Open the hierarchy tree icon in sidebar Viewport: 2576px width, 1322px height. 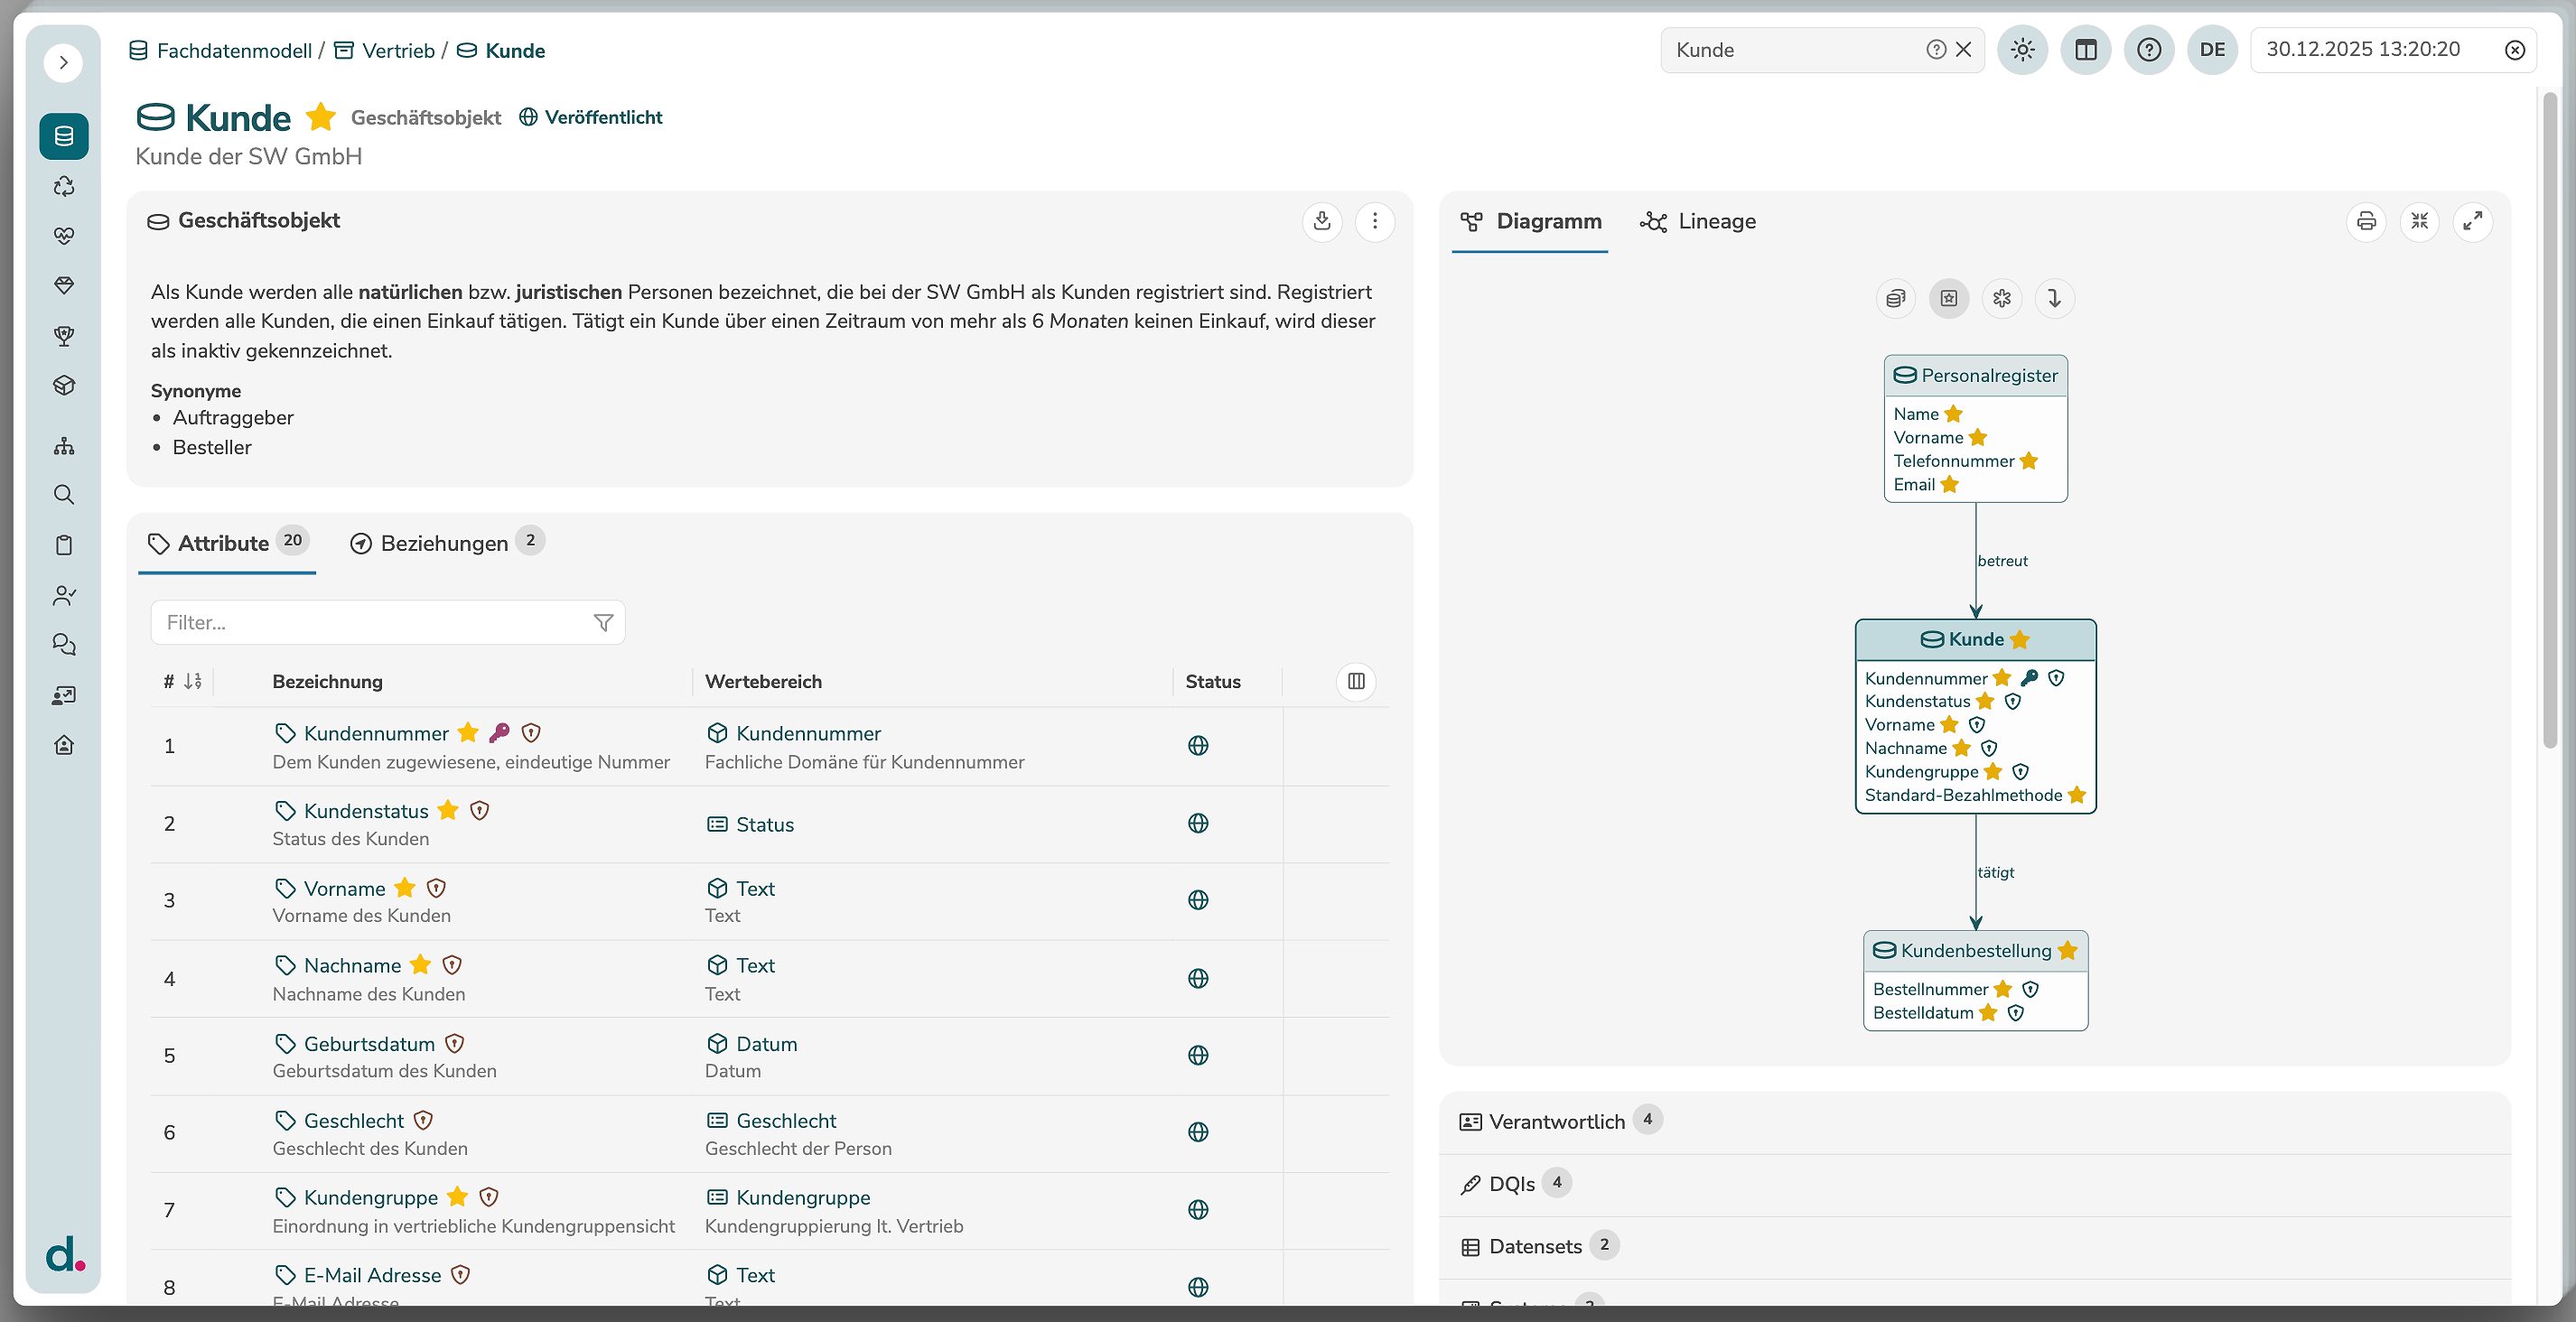[x=64, y=446]
